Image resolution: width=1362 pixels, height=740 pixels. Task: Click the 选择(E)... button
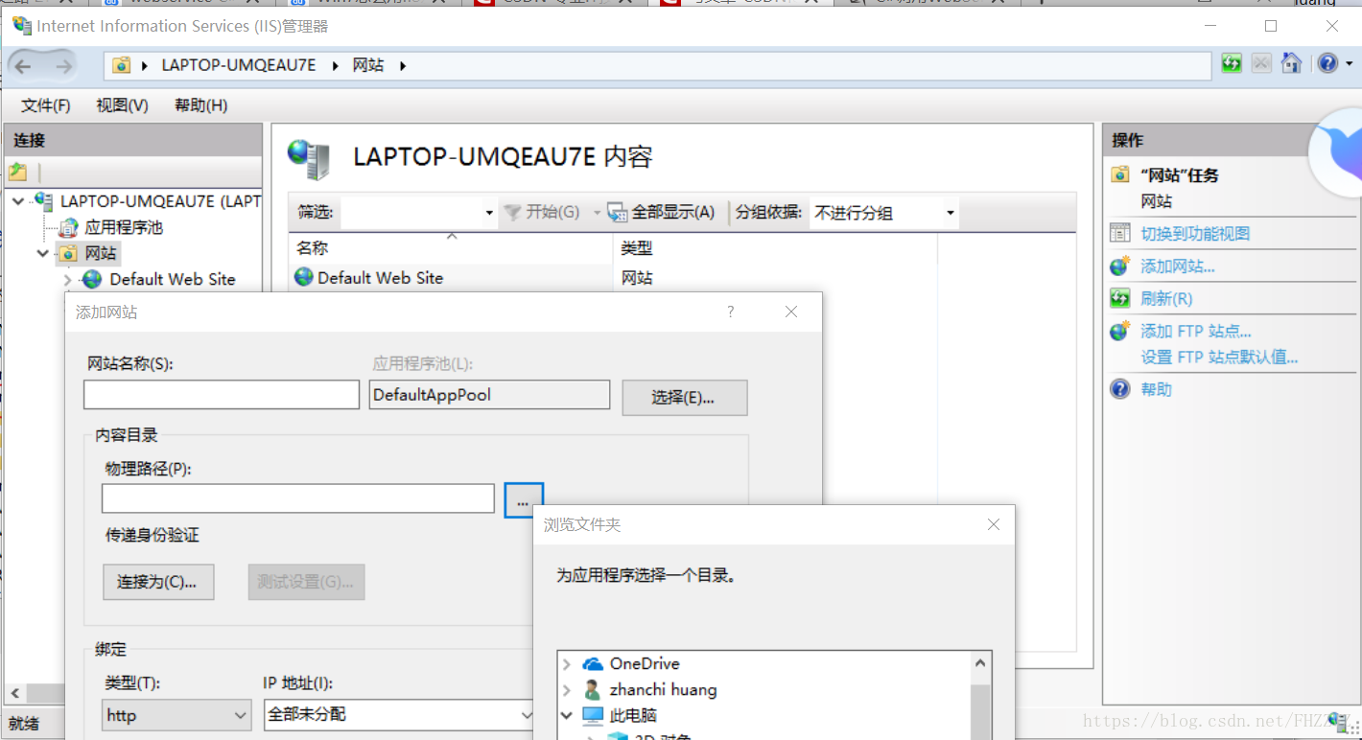click(x=685, y=398)
